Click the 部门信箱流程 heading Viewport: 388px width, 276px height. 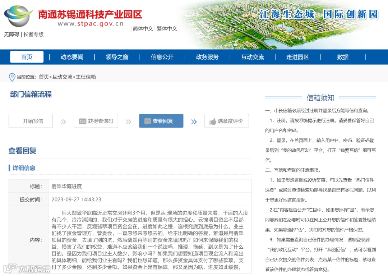[x=31, y=94]
